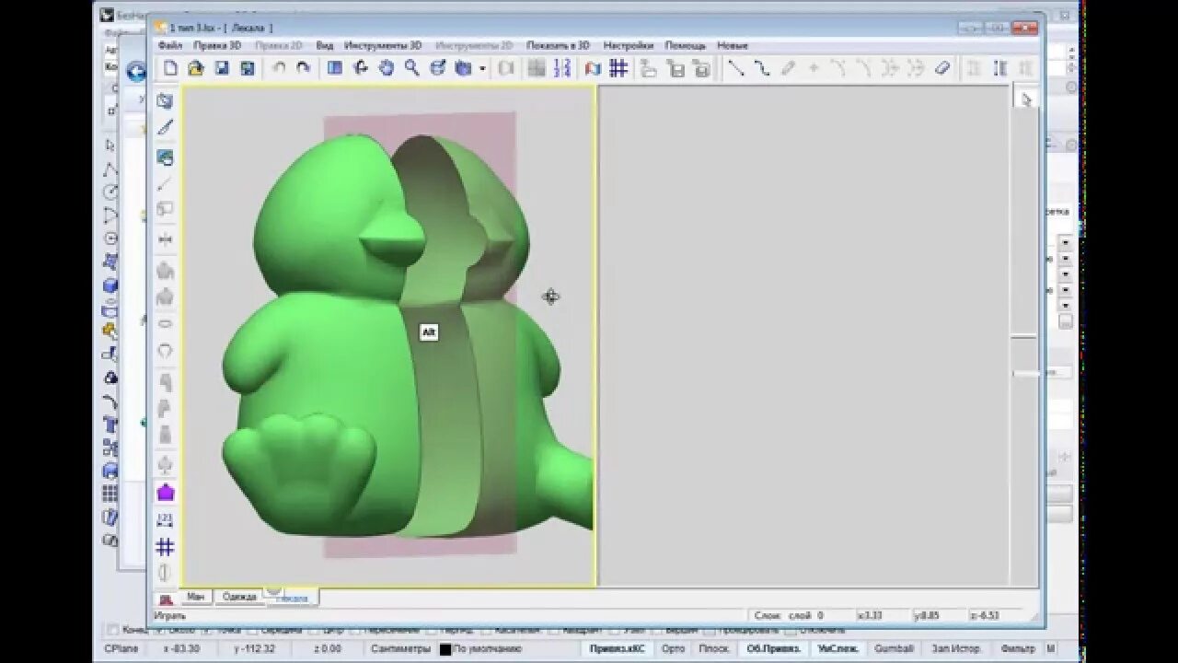The height and width of the screenshot is (663, 1178).
Task: Select the curve draw tool
Action: [762, 68]
